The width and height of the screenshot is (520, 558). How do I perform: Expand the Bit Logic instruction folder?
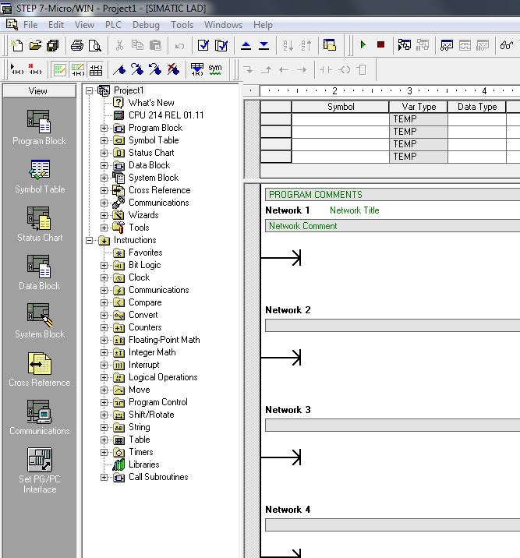click(104, 266)
